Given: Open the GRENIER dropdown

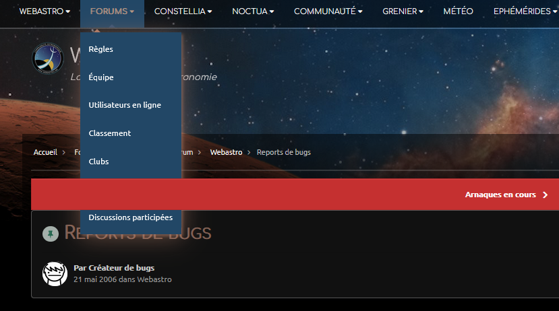Looking at the screenshot, I should click(x=403, y=11).
